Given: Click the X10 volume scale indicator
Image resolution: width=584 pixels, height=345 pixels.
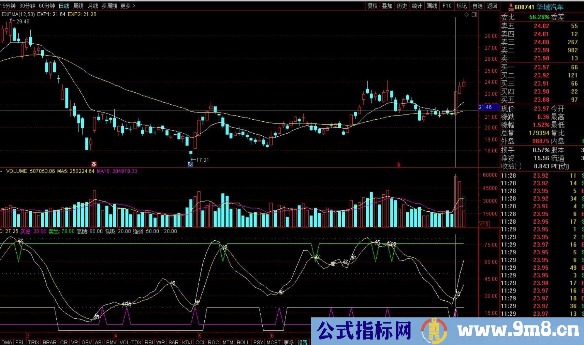Looking at the screenshot, I should click(484, 224).
